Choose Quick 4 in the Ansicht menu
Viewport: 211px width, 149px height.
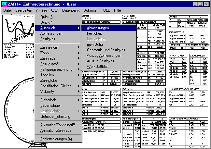(x=47, y=22)
